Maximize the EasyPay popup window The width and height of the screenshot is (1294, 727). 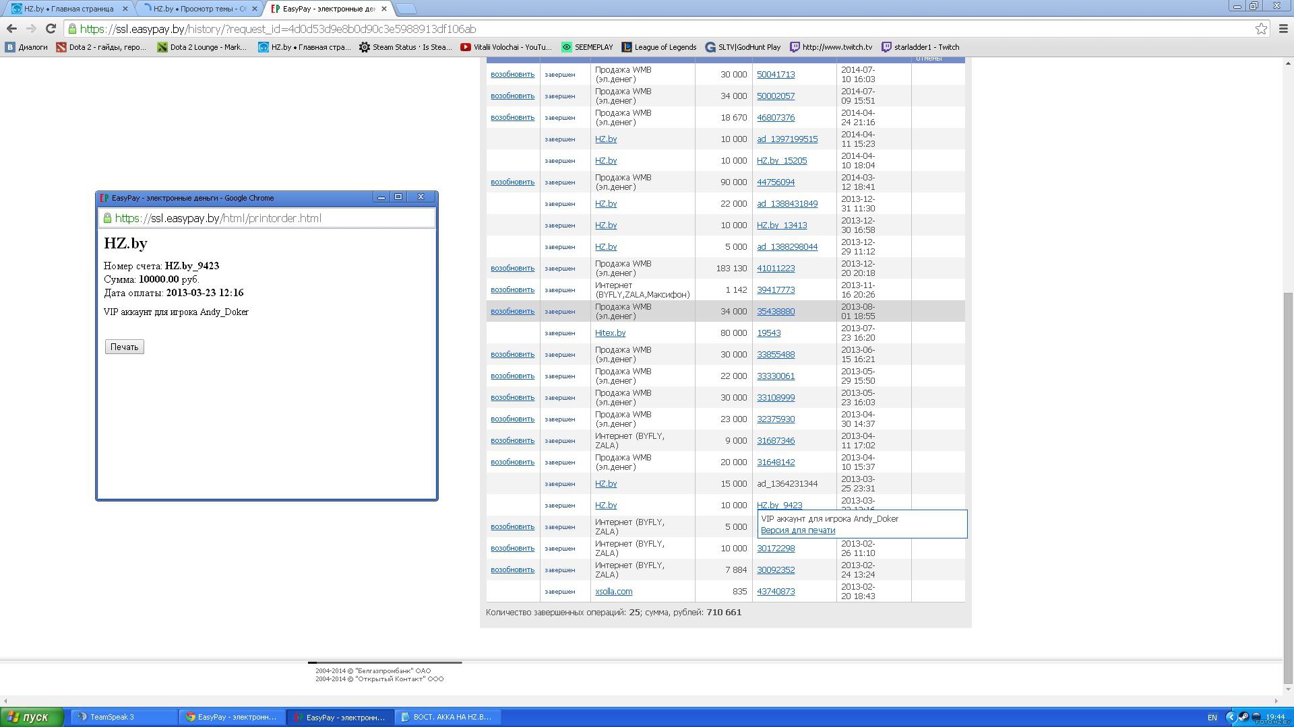coord(398,197)
